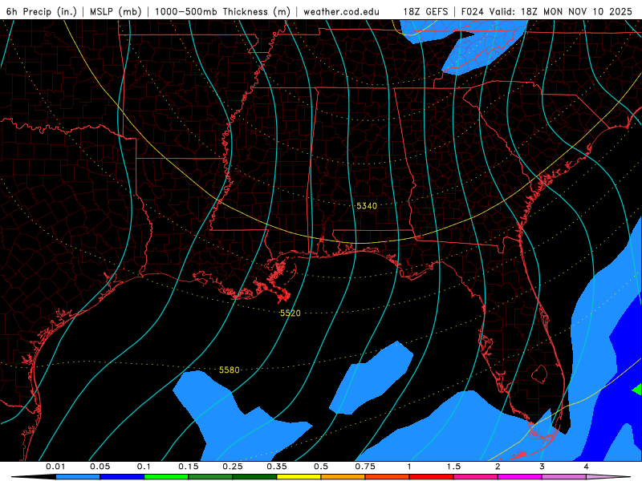Click the red 1–1.5 color bar segment

point(432,477)
